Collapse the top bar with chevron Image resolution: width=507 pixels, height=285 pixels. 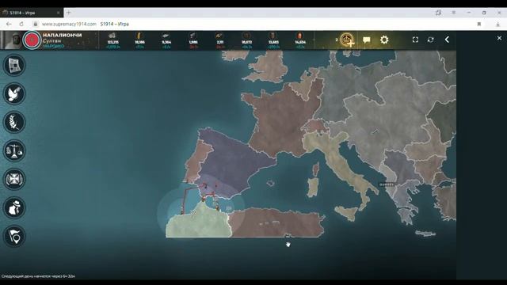447,40
